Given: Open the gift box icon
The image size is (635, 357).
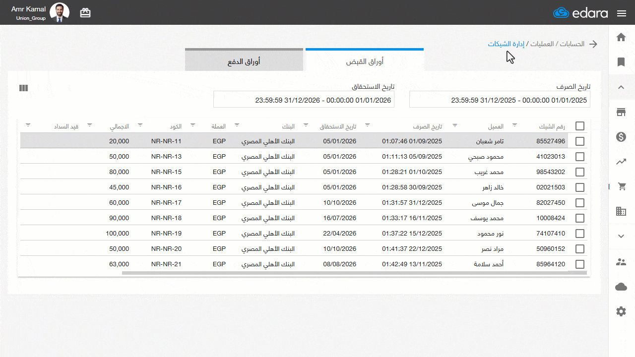Looking at the screenshot, I should tap(85, 13).
